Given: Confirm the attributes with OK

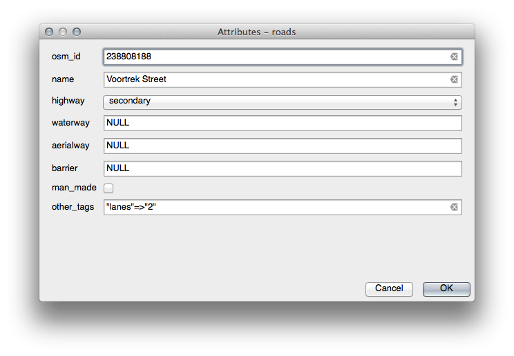Looking at the screenshot, I should 446,289.
